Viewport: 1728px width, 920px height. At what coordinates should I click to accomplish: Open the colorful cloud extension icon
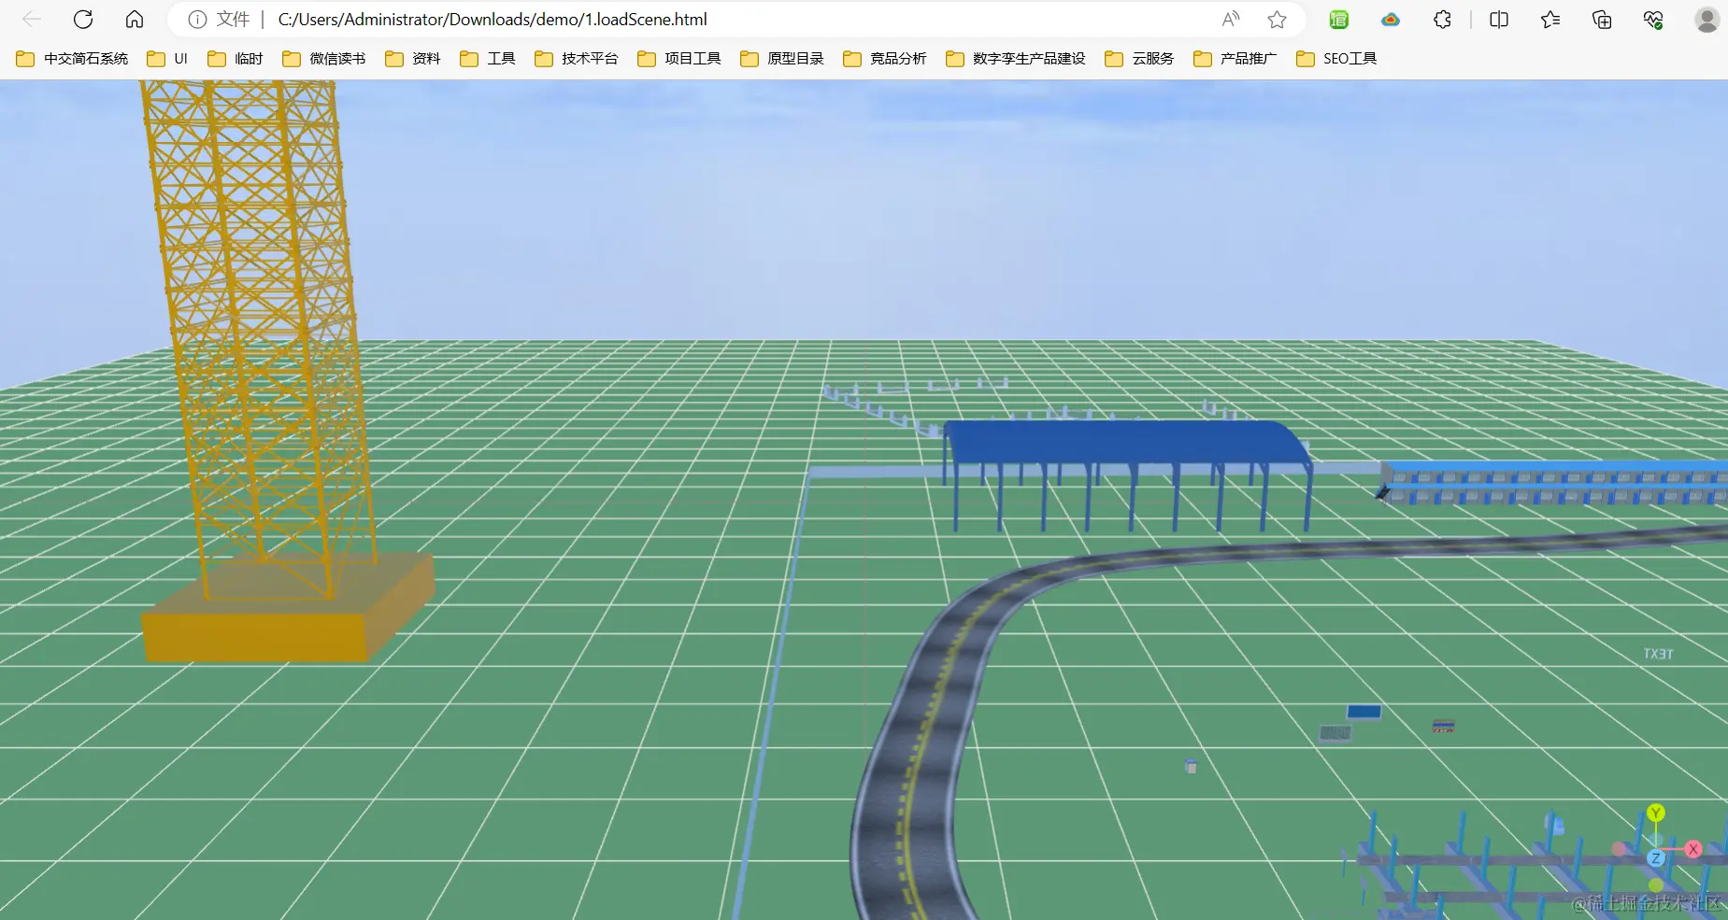pyautogui.click(x=1391, y=20)
